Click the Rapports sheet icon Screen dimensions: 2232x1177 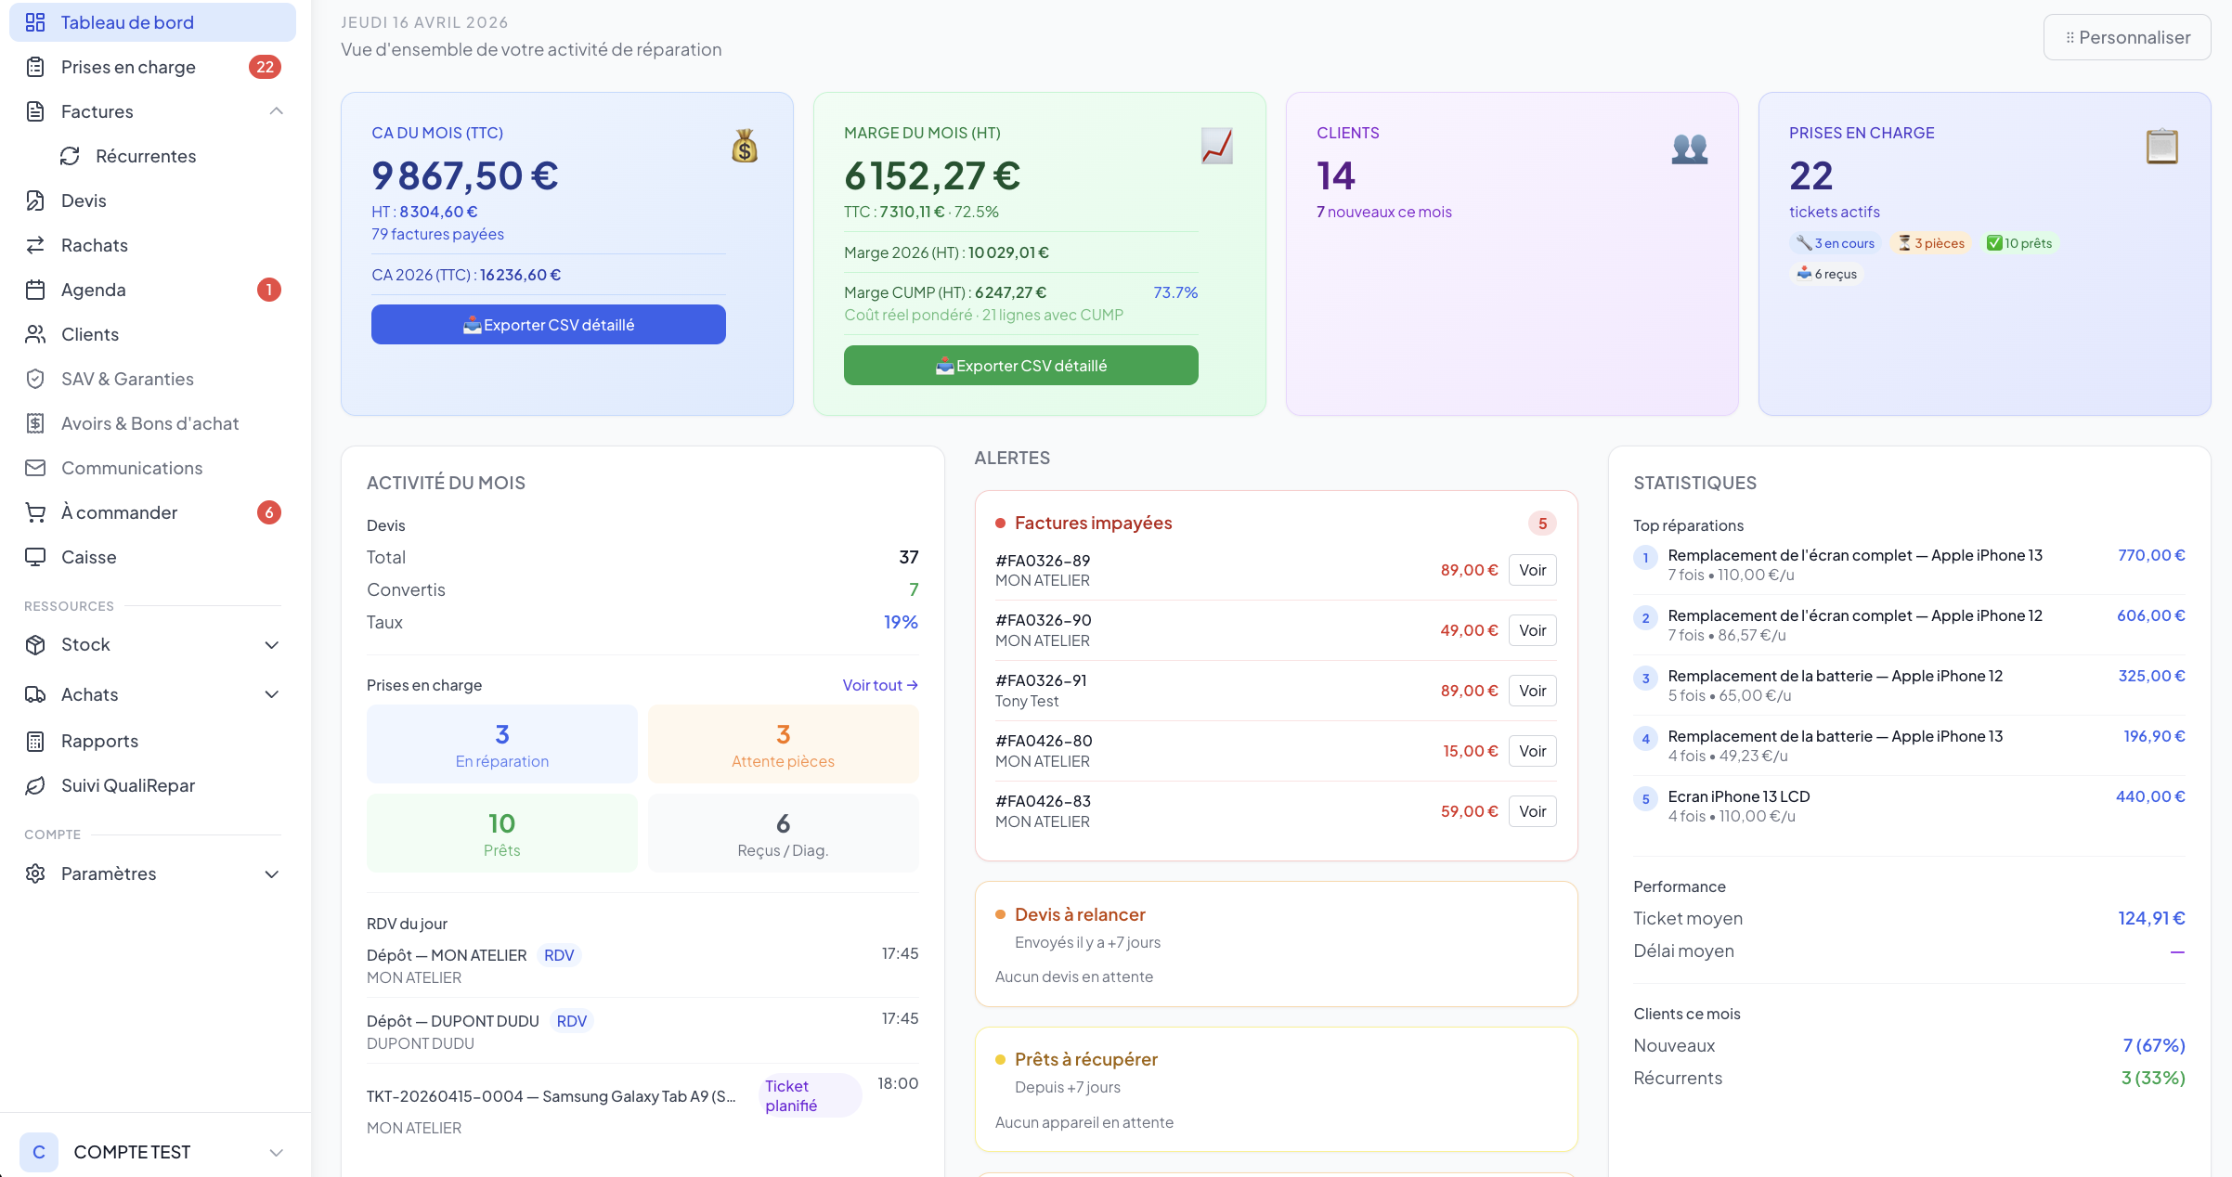pyautogui.click(x=35, y=741)
